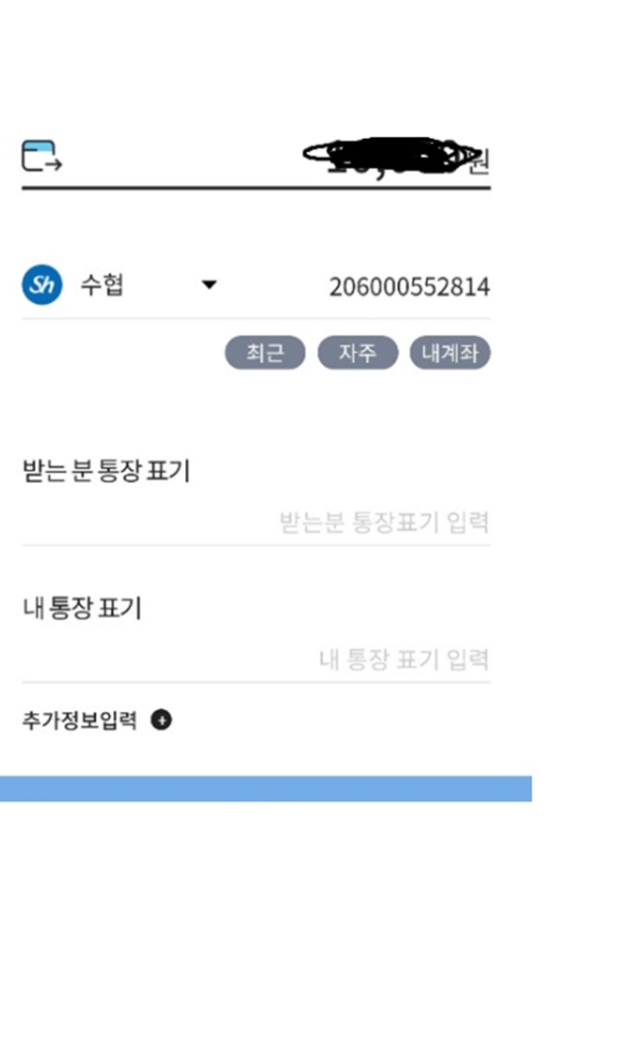Choose from 내계좌 my accounts
The height and width of the screenshot is (1063, 634).
click(450, 353)
